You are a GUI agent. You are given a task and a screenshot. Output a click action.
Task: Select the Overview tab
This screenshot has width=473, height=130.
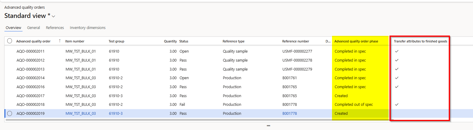coord(13,28)
